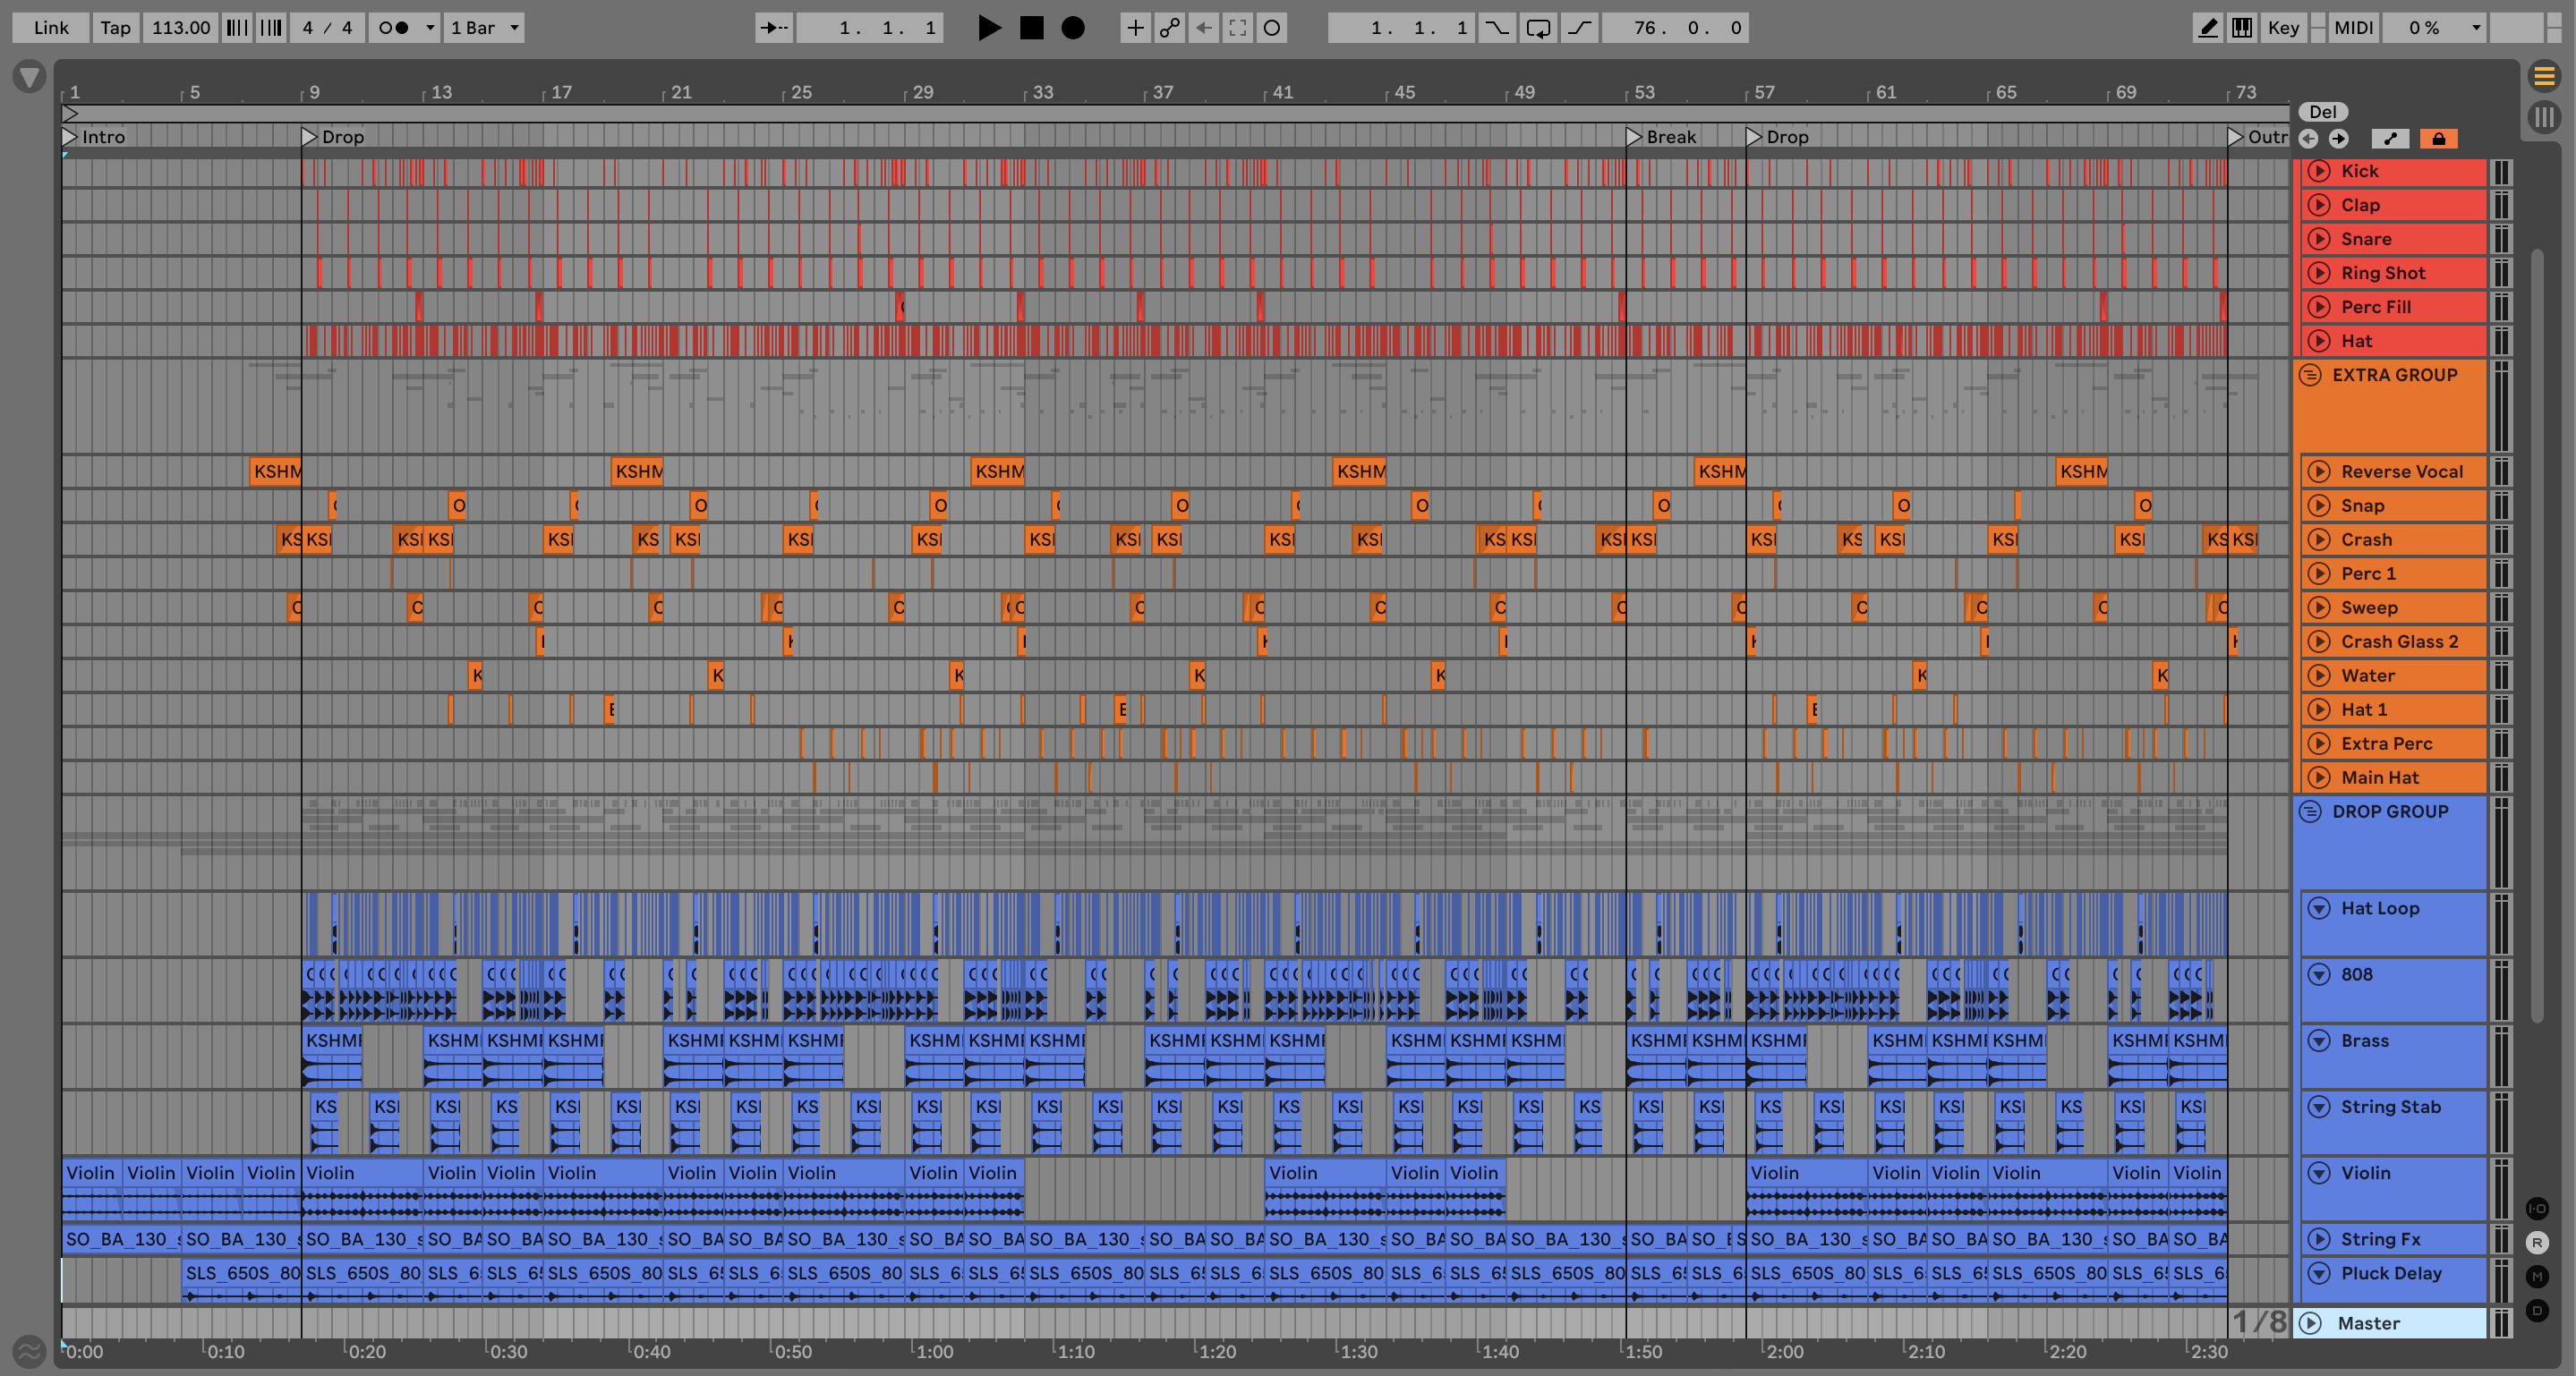
Task: Switch to Session View selector icon
Action: [x=2544, y=117]
